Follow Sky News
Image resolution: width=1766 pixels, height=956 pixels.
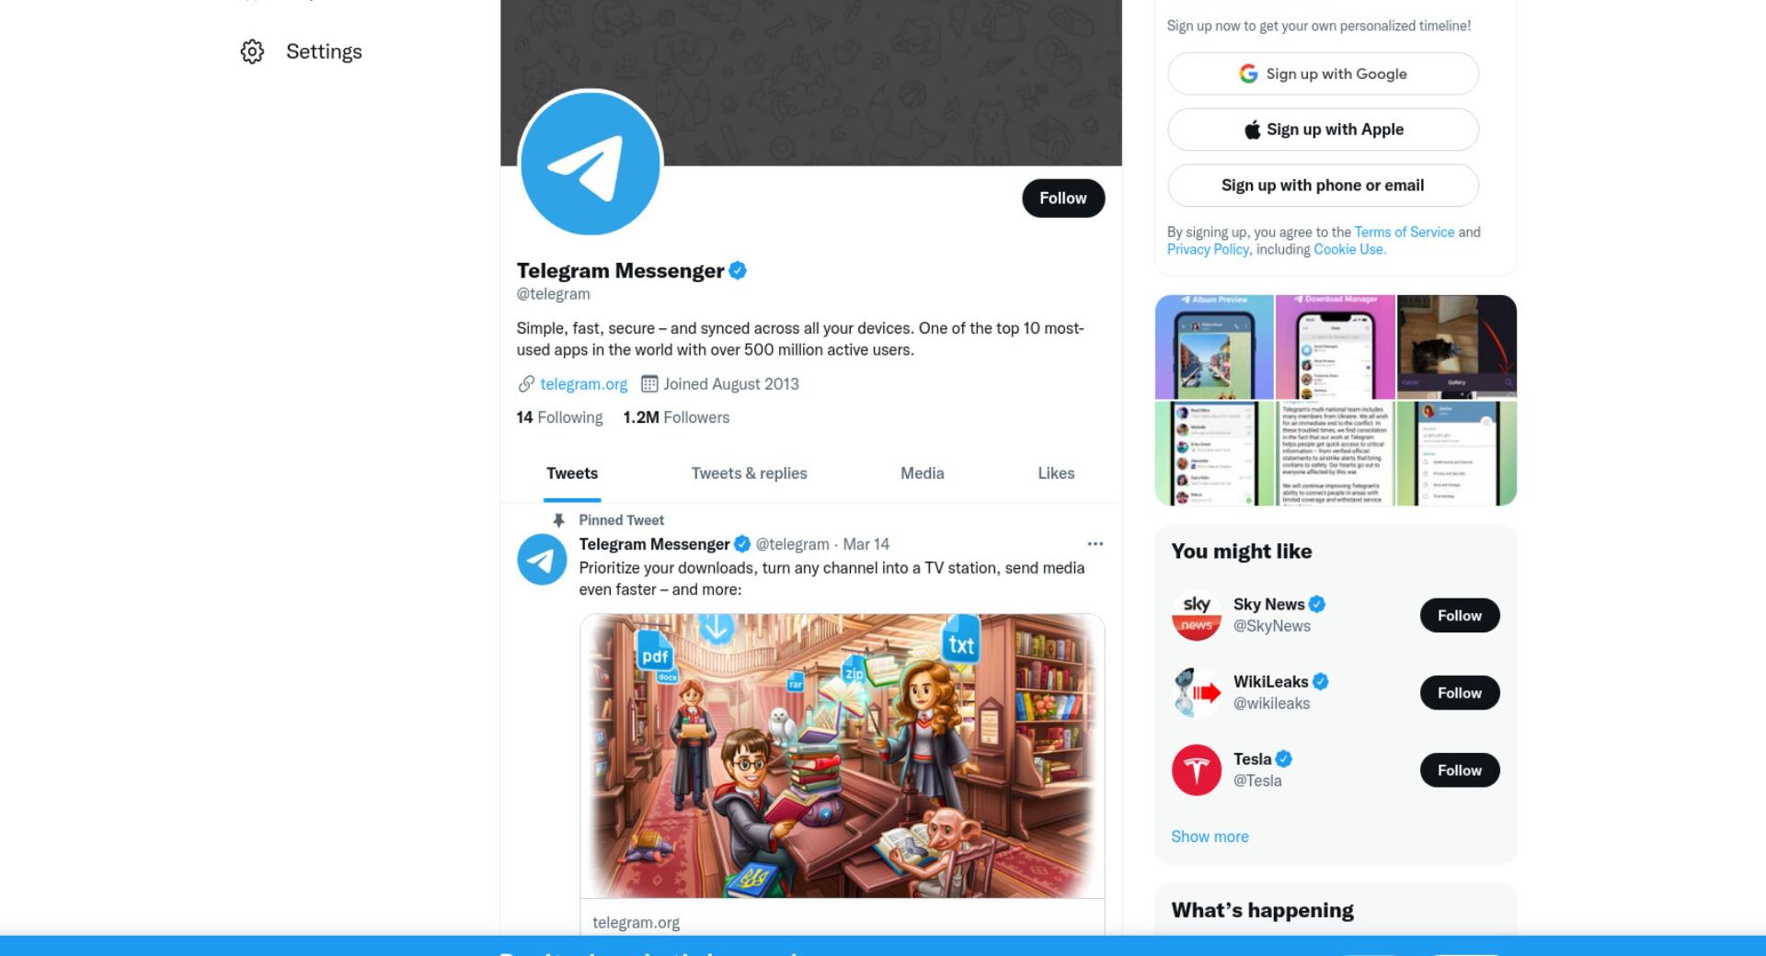click(1460, 616)
